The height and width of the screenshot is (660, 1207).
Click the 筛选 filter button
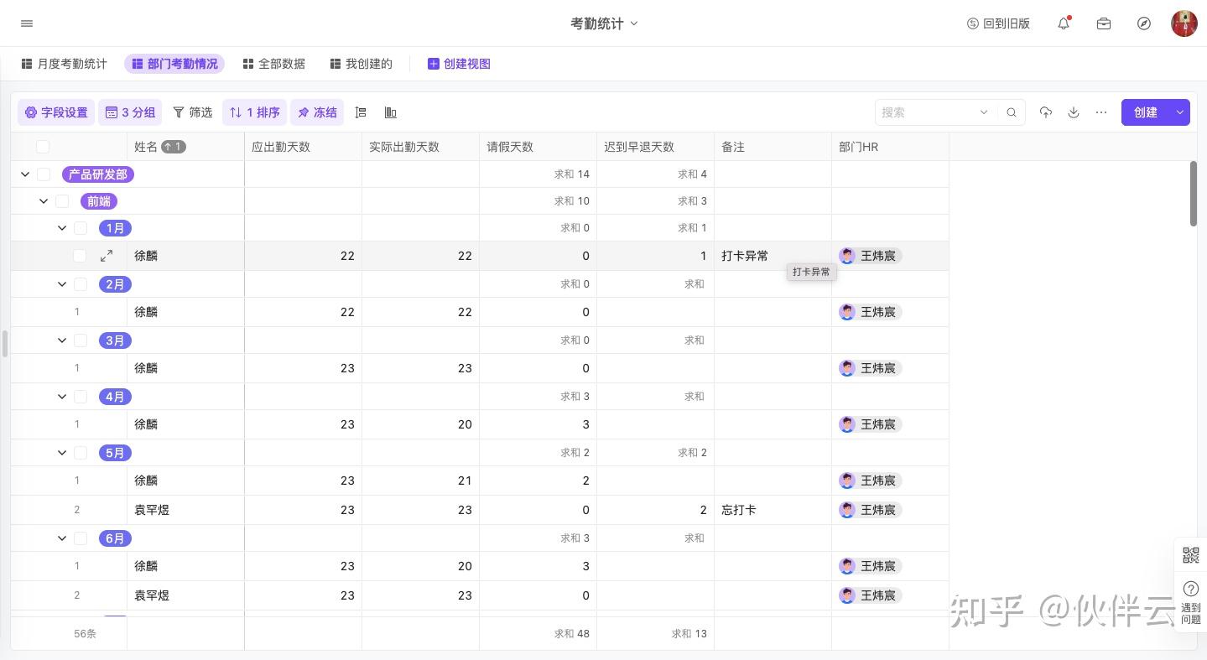(x=192, y=112)
